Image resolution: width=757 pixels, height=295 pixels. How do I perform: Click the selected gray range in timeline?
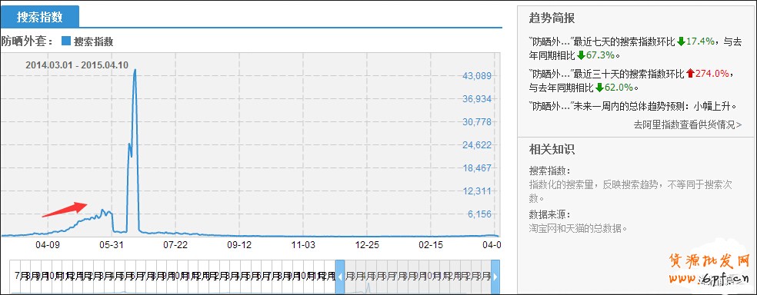(x=418, y=277)
